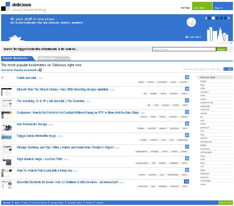The image size is (234, 206).
Task: Click linux in Popular Tags sidebar
Action: pyautogui.click(x=202, y=135)
